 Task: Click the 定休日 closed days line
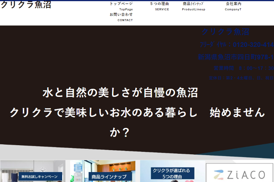[241, 78]
